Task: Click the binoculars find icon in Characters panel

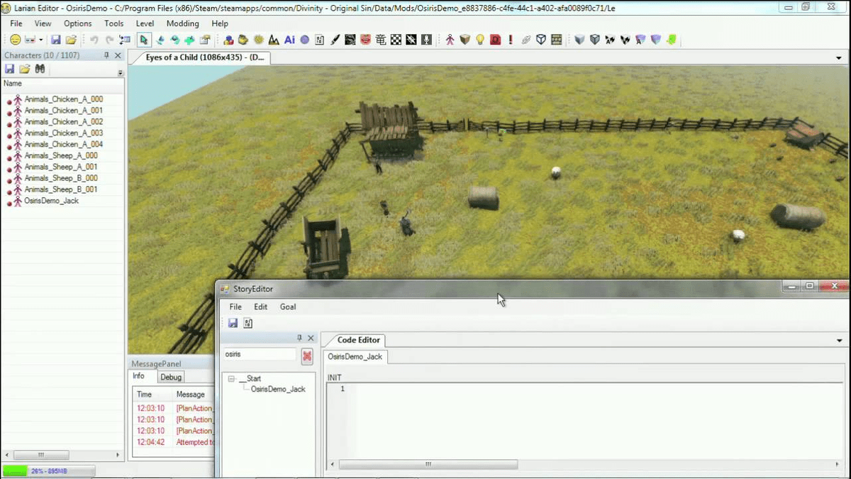Action: [x=40, y=69]
